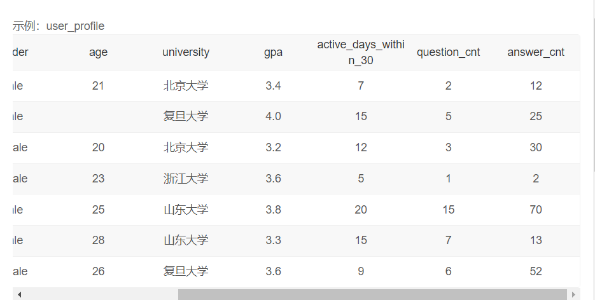Image resolution: width=595 pixels, height=300 pixels.
Task: Click the active days cell showing 9
Action: point(361,271)
